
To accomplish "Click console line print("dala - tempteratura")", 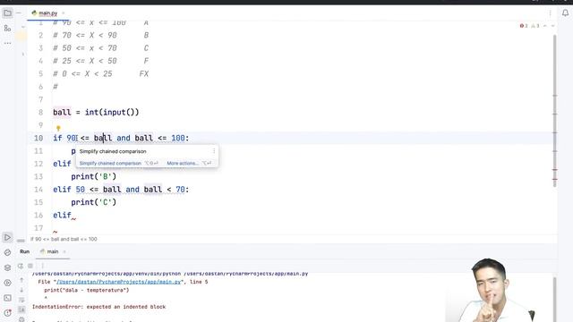I will click(x=87, y=290).
